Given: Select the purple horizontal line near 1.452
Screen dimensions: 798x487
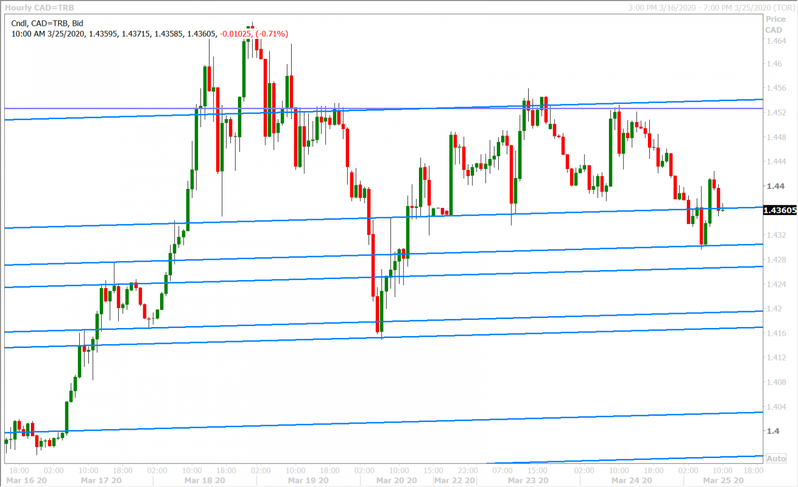Looking at the screenshot, I should tap(384, 108).
